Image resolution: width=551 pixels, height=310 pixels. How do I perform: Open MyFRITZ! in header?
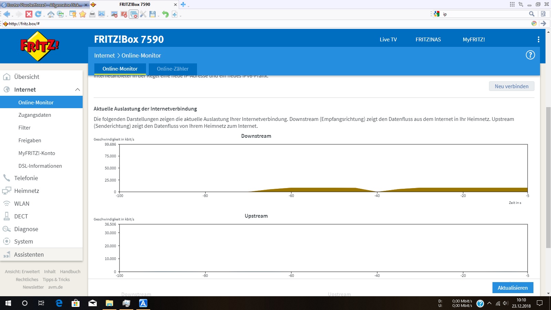click(474, 40)
